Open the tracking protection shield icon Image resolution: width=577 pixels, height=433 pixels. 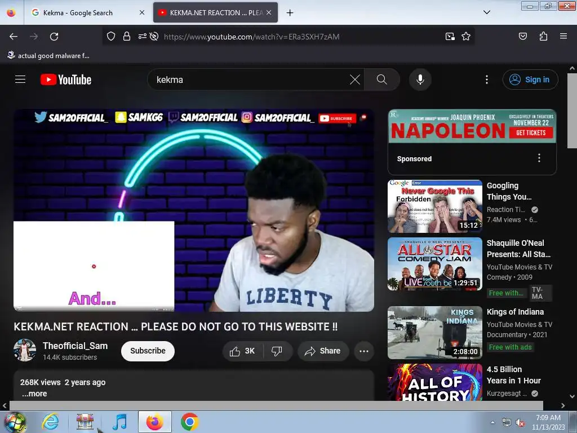111,37
